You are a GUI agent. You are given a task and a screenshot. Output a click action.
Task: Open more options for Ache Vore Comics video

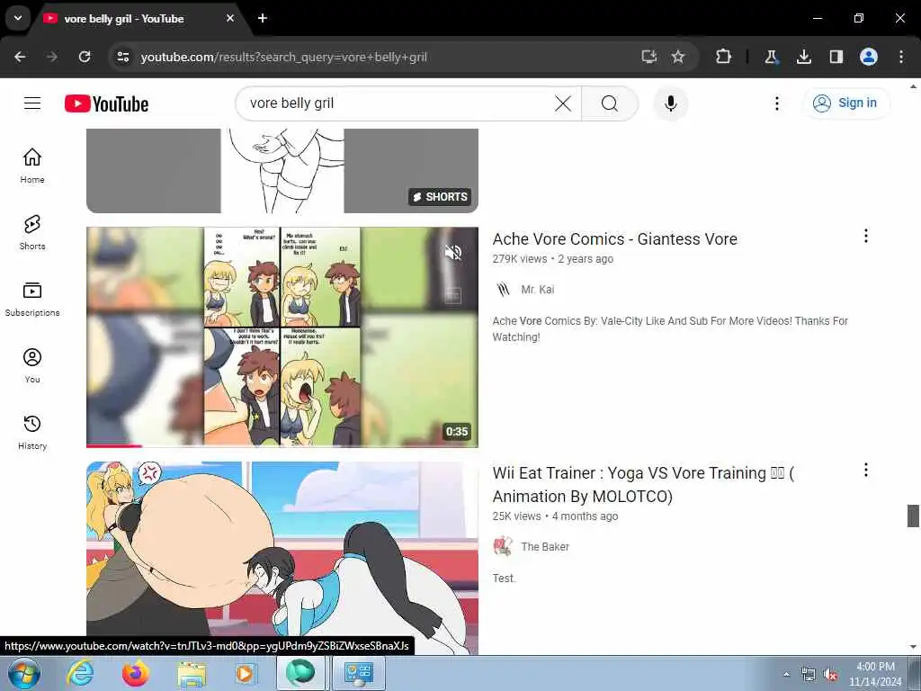[x=866, y=237]
